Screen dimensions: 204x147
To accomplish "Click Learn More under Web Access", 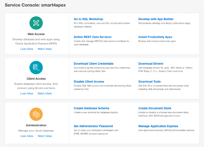I will click(27, 49).
